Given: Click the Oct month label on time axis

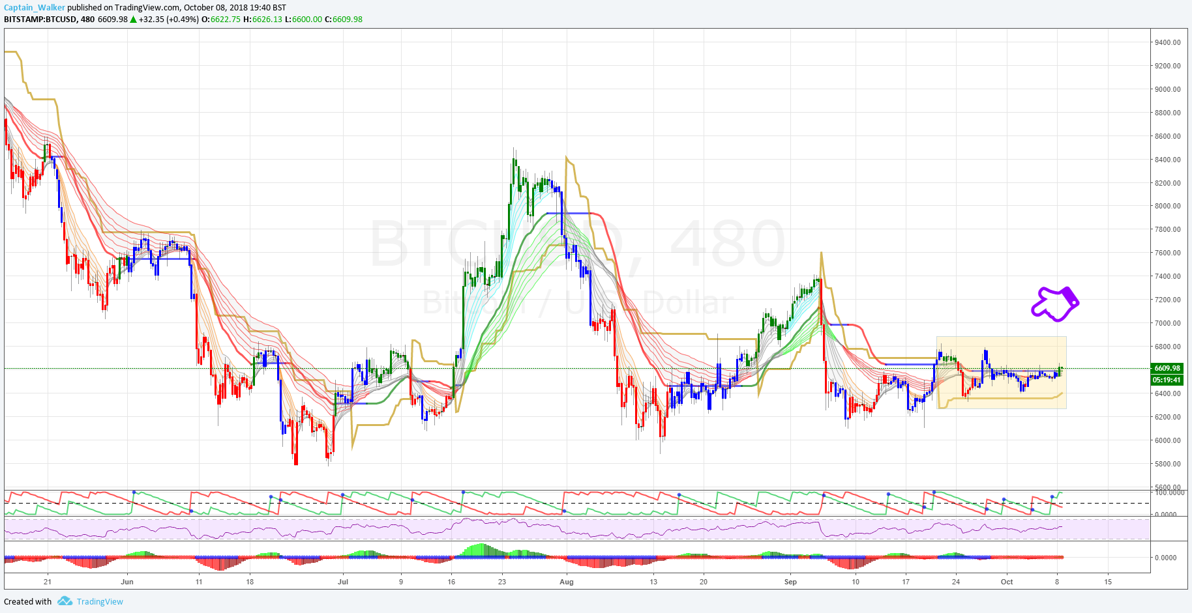Looking at the screenshot, I should [x=1007, y=582].
